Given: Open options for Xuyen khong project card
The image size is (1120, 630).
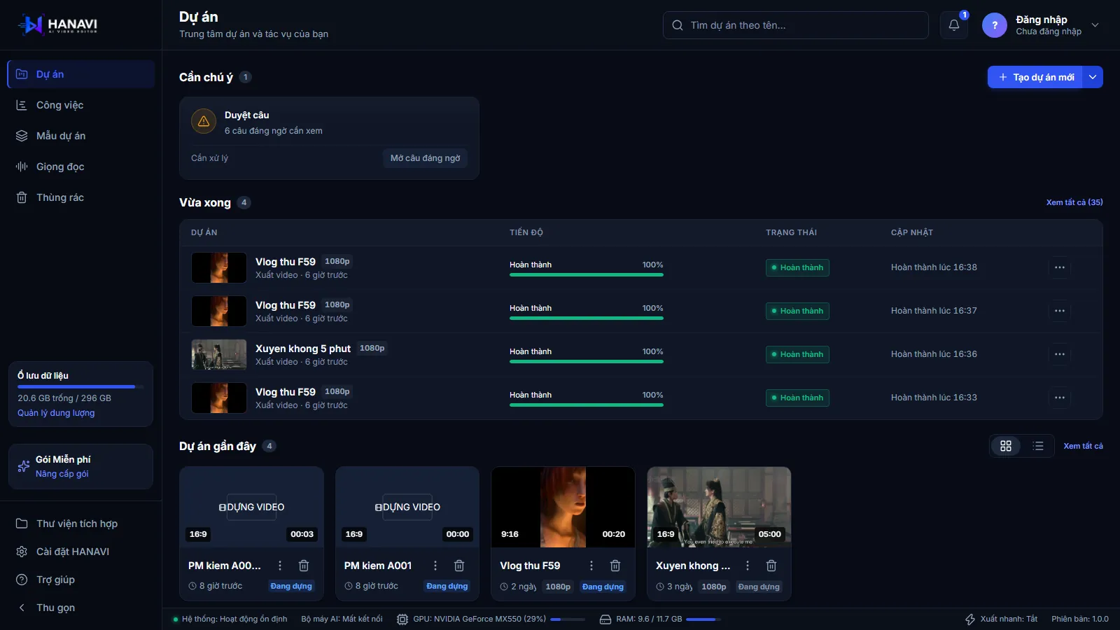Looking at the screenshot, I should pos(748,566).
